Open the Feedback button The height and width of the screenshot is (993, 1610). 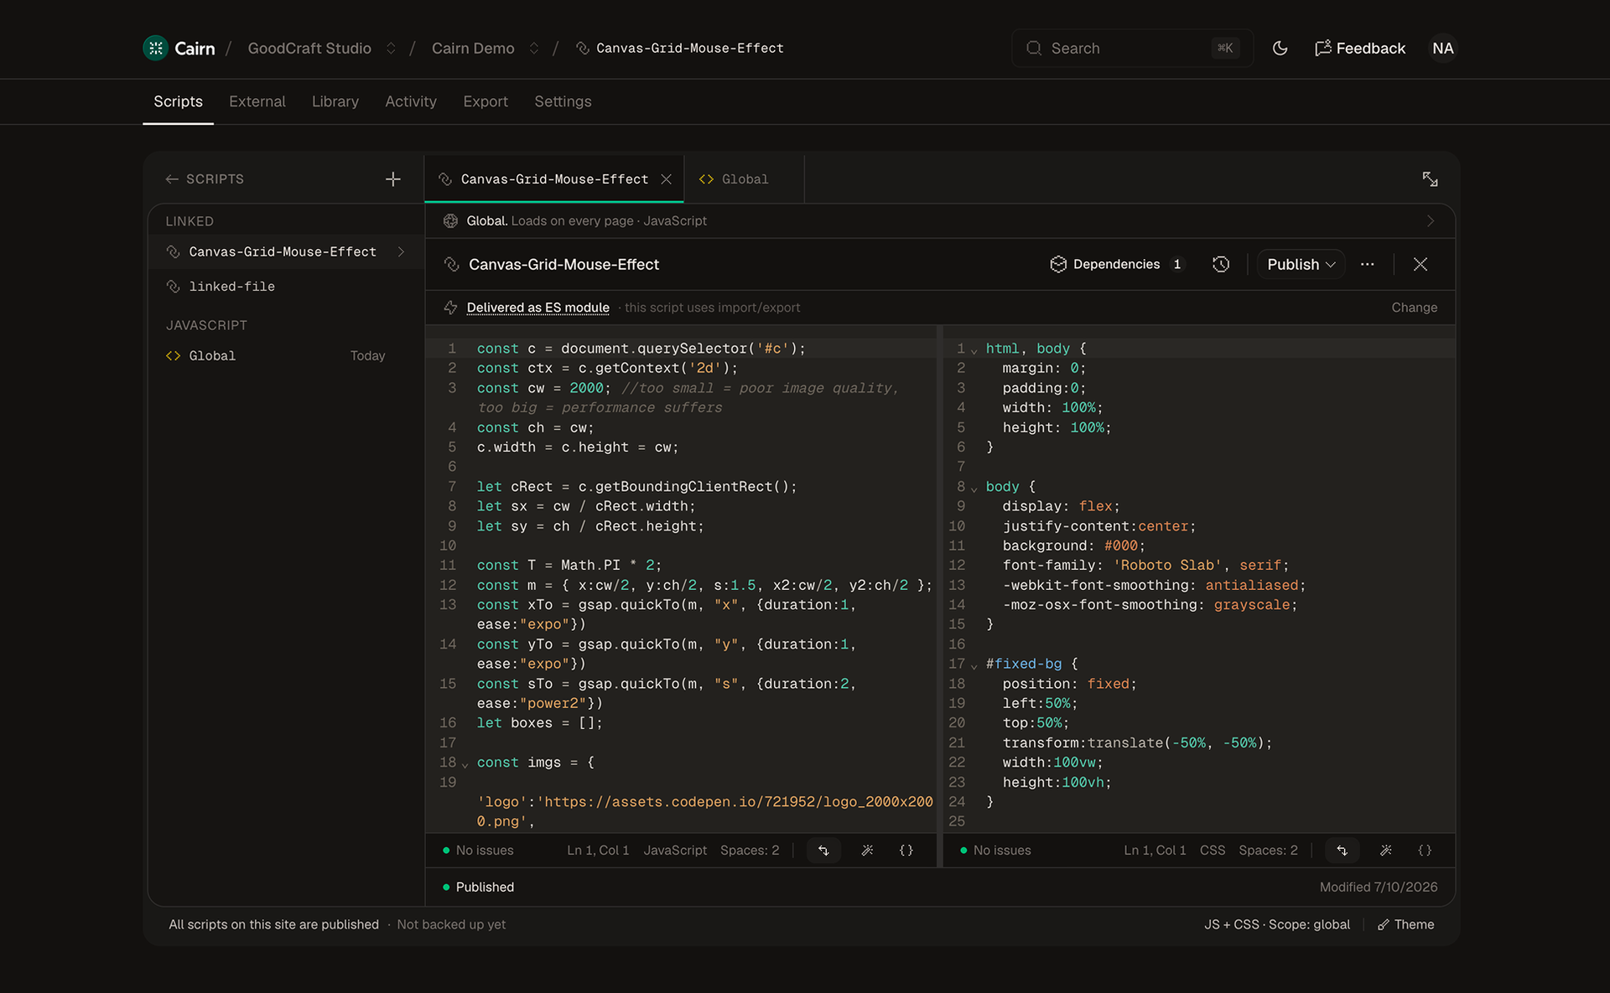[1360, 49]
